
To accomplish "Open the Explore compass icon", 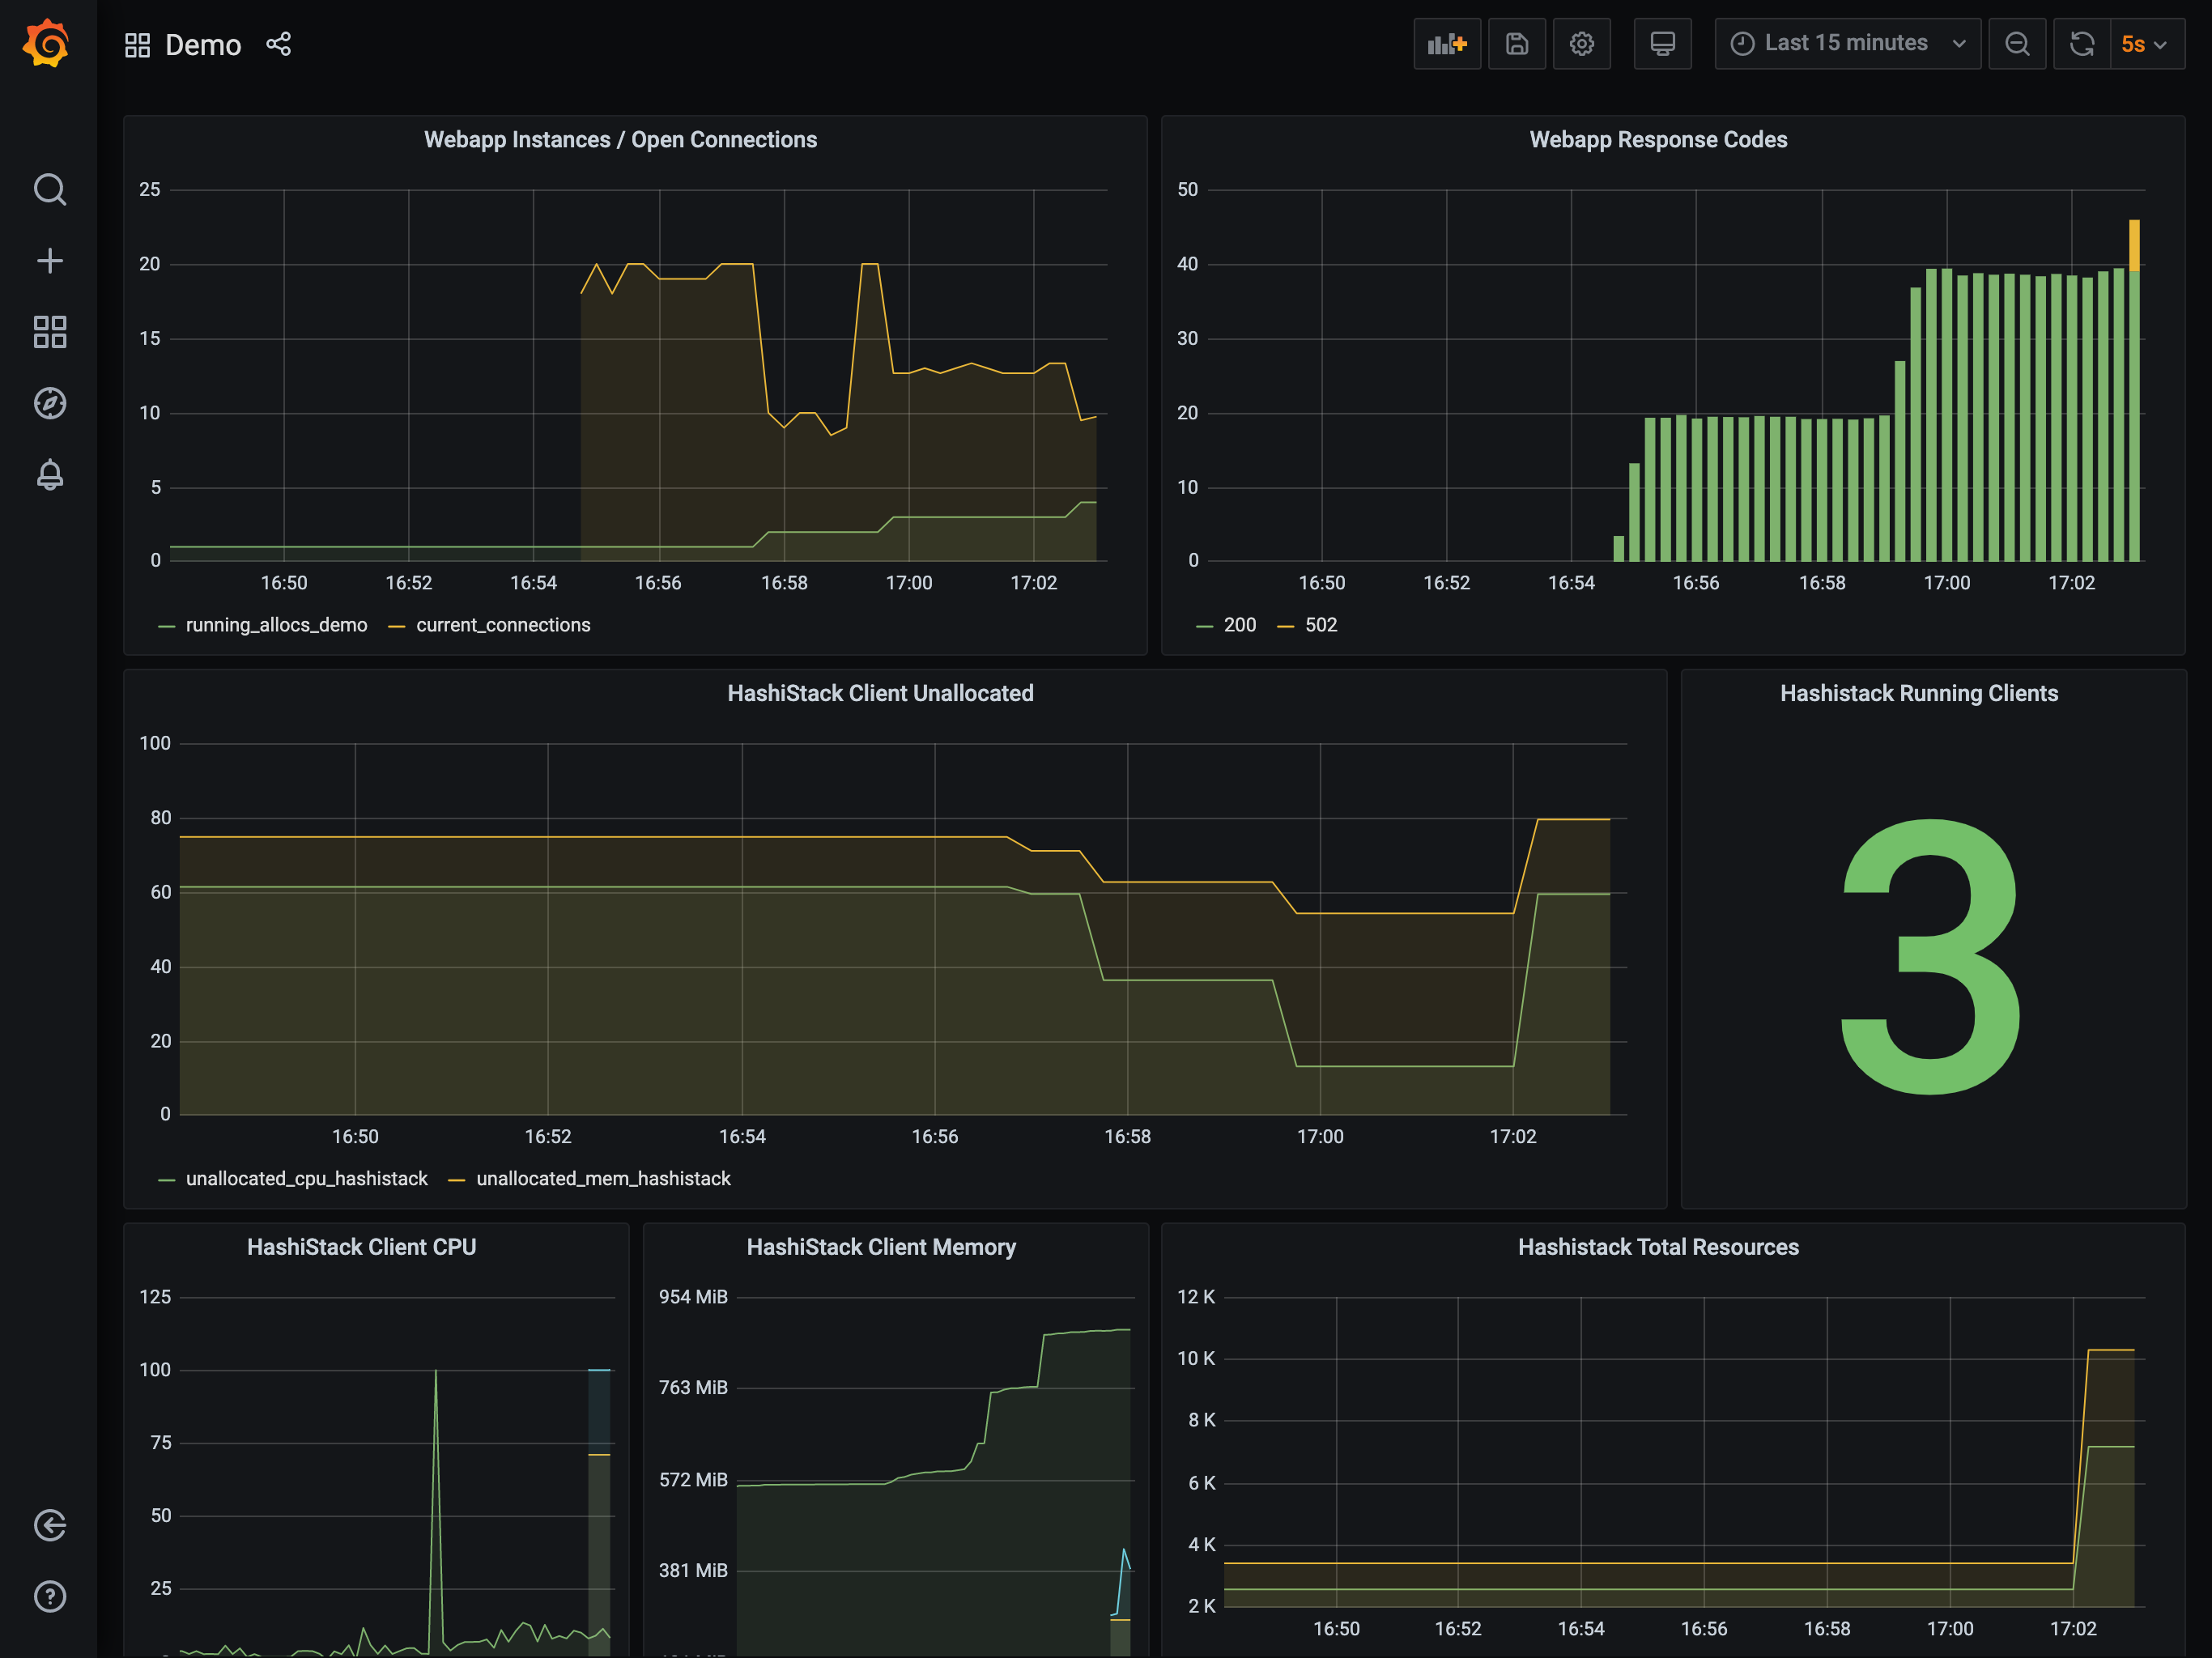I will point(50,403).
